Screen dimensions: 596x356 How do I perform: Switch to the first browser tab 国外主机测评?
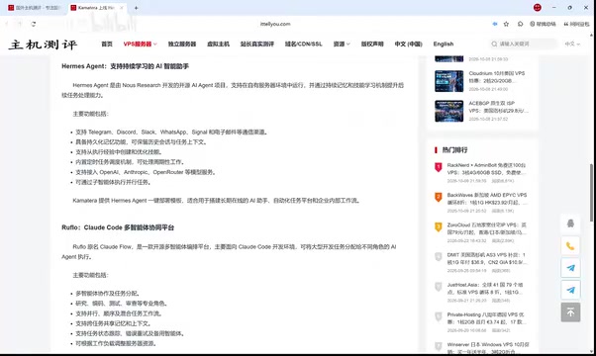coord(35,8)
